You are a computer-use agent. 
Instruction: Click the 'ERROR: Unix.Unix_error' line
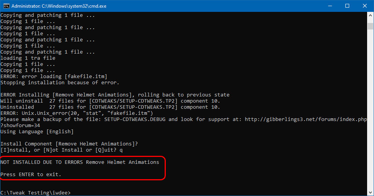click(x=76, y=113)
